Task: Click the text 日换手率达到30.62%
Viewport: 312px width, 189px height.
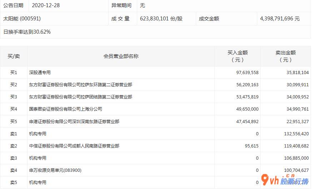Action: (x=27, y=32)
